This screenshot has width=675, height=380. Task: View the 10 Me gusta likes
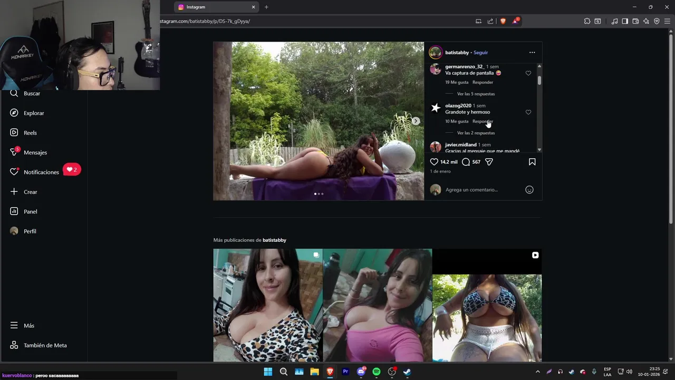457,121
